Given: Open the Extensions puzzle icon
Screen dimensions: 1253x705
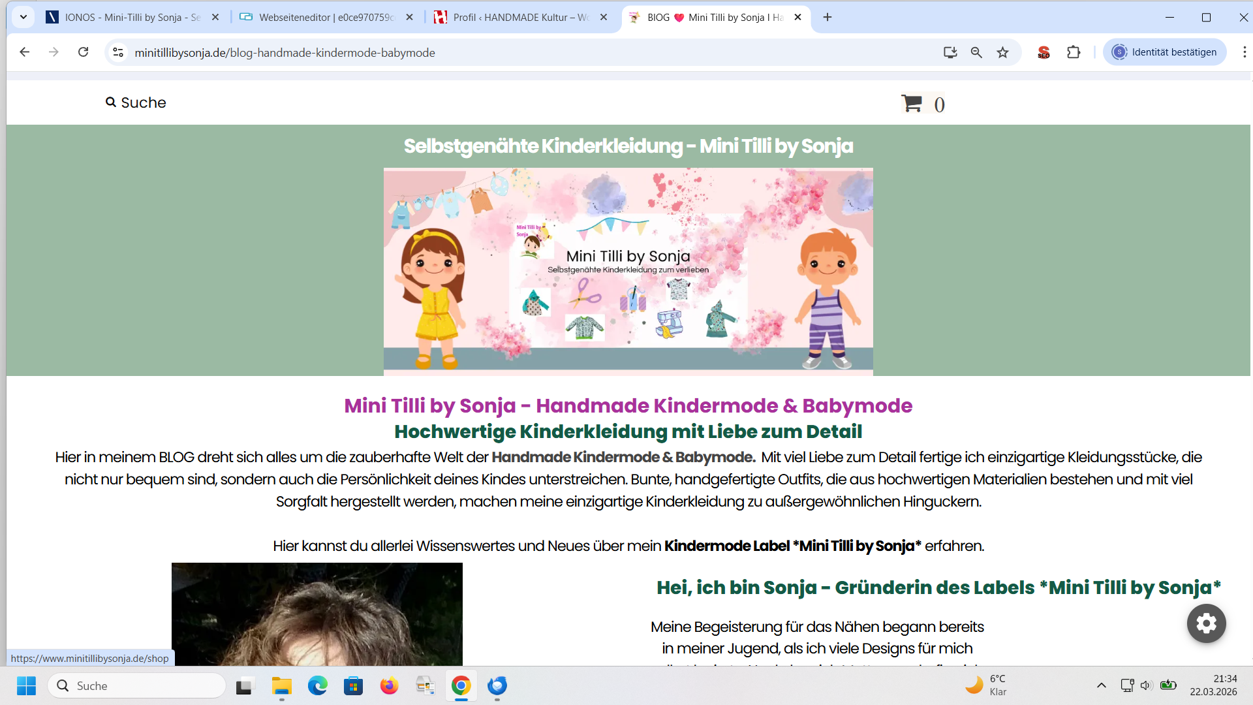Looking at the screenshot, I should 1074,52.
